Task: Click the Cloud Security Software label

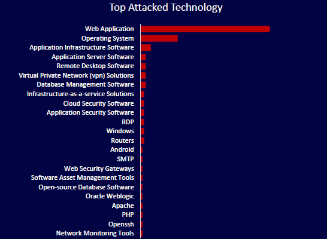Action: pyautogui.click(x=99, y=103)
